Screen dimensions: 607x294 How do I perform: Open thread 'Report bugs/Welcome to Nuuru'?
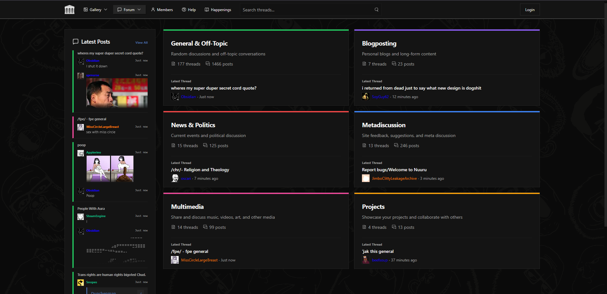394,170
